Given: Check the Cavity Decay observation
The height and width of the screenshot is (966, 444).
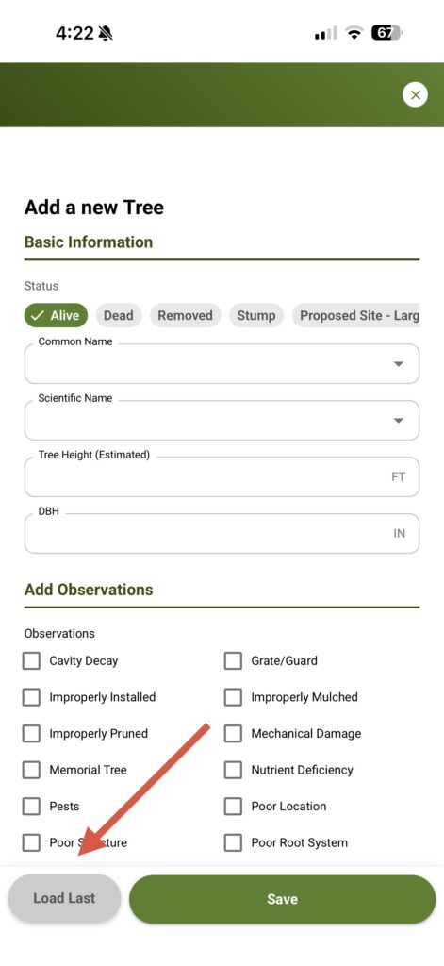Looking at the screenshot, I should [31, 661].
